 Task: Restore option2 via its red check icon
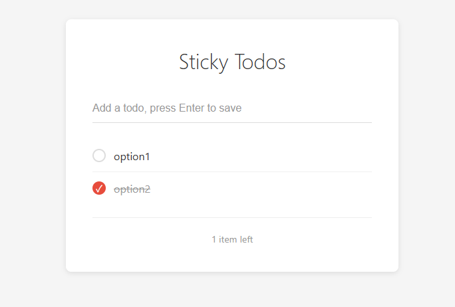point(99,188)
